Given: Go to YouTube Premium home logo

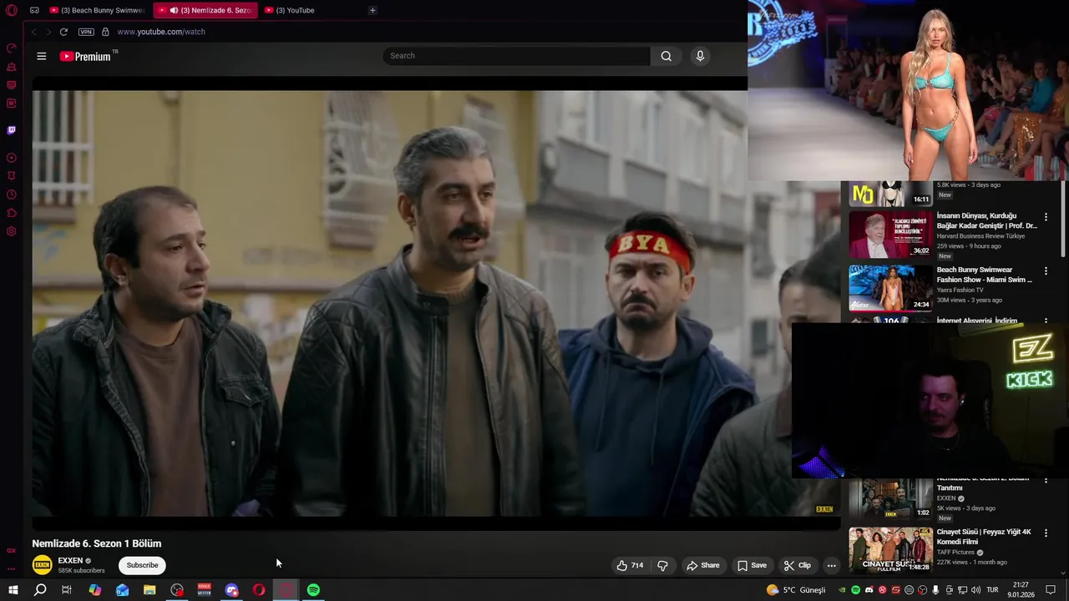Looking at the screenshot, I should point(85,56).
